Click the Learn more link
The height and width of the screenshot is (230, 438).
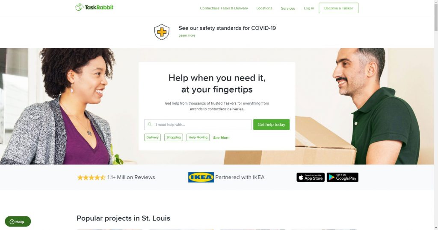pos(187,35)
